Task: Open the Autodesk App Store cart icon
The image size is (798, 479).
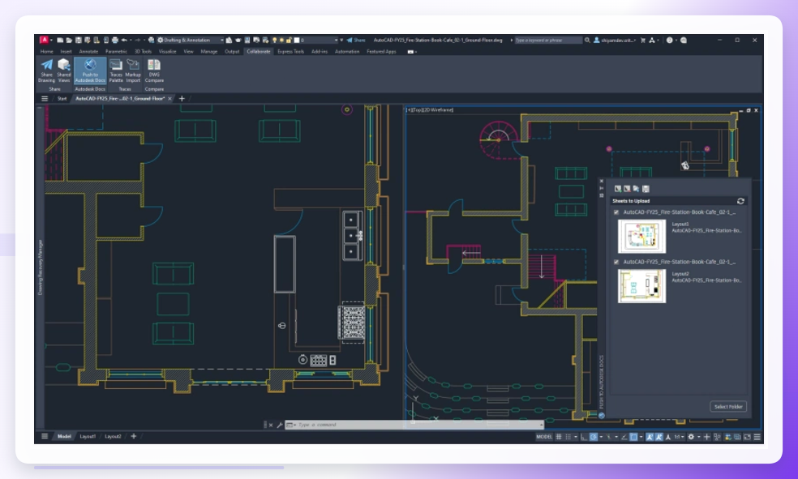Action: point(643,41)
